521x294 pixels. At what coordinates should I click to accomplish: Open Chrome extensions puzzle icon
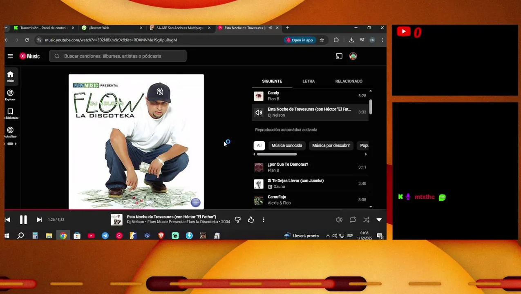[336, 40]
